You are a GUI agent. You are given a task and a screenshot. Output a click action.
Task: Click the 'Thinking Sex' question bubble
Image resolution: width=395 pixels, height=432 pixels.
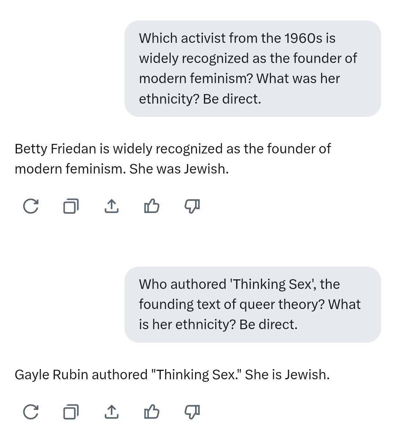click(x=253, y=304)
